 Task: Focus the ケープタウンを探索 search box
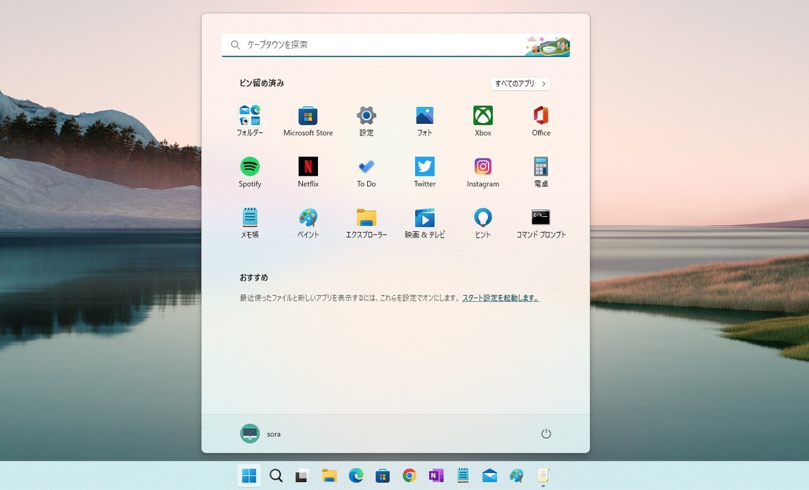click(x=396, y=45)
